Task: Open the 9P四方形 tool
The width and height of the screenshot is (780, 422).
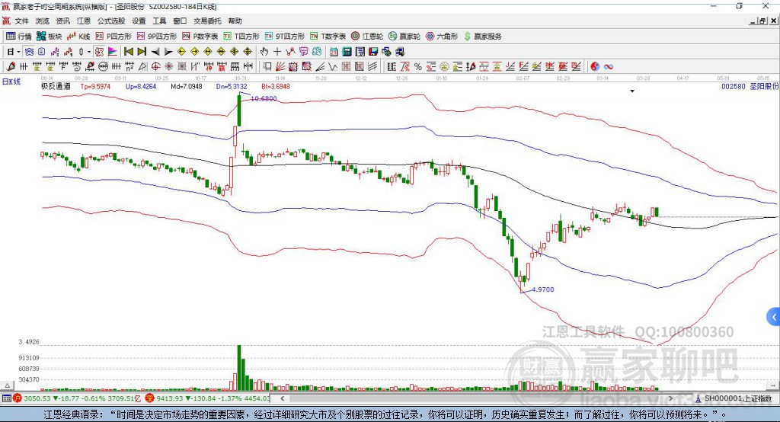Action: pyautogui.click(x=157, y=37)
